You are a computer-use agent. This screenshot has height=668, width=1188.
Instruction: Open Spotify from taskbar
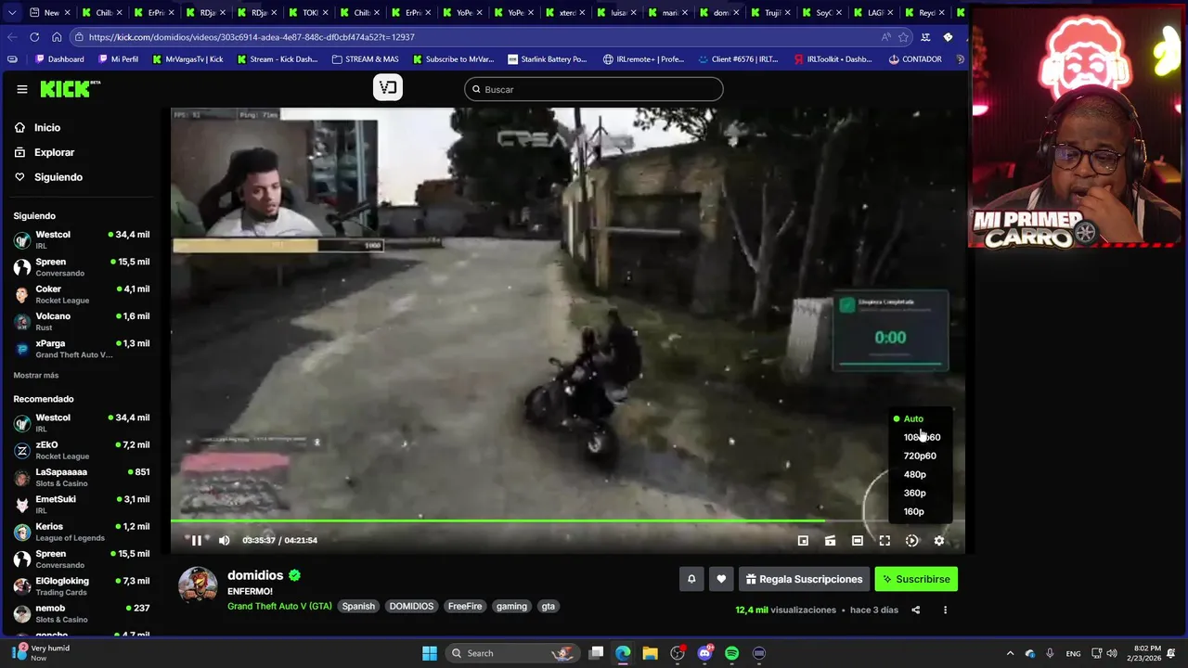pos(731,653)
